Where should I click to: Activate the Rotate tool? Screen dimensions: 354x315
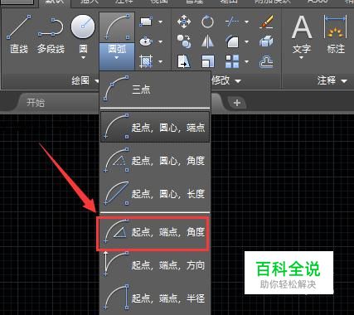207,22
